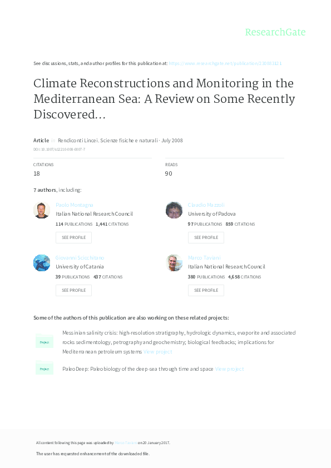Open Marco Taviani's avatar thumbnail
This screenshot has height=468, width=331.
click(174, 262)
